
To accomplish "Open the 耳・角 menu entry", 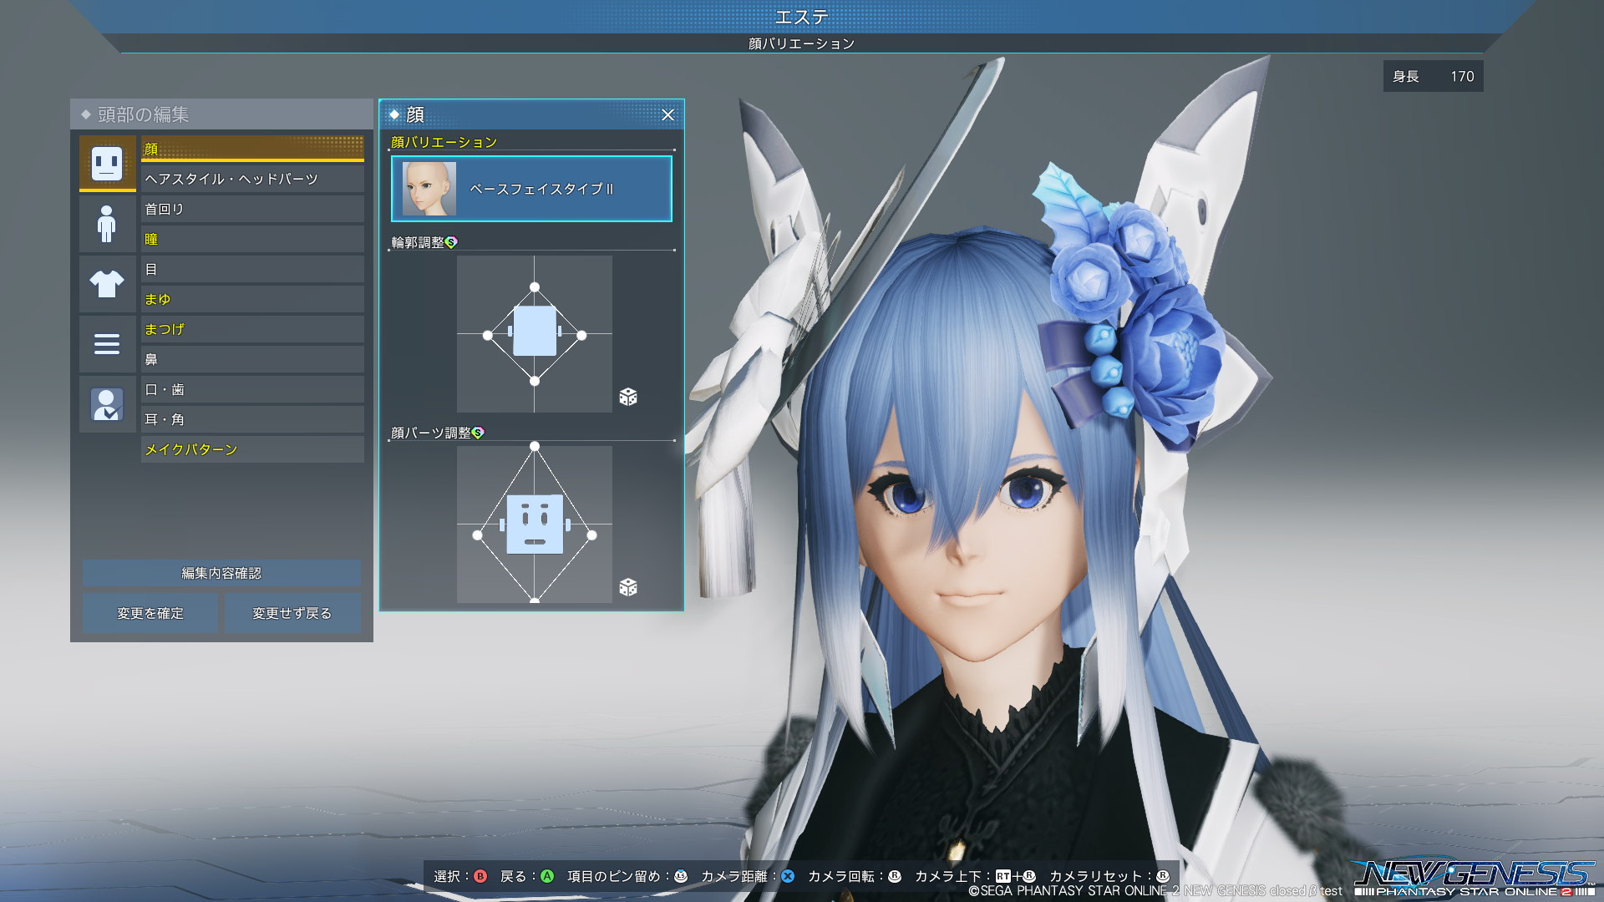I will (252, 419).
